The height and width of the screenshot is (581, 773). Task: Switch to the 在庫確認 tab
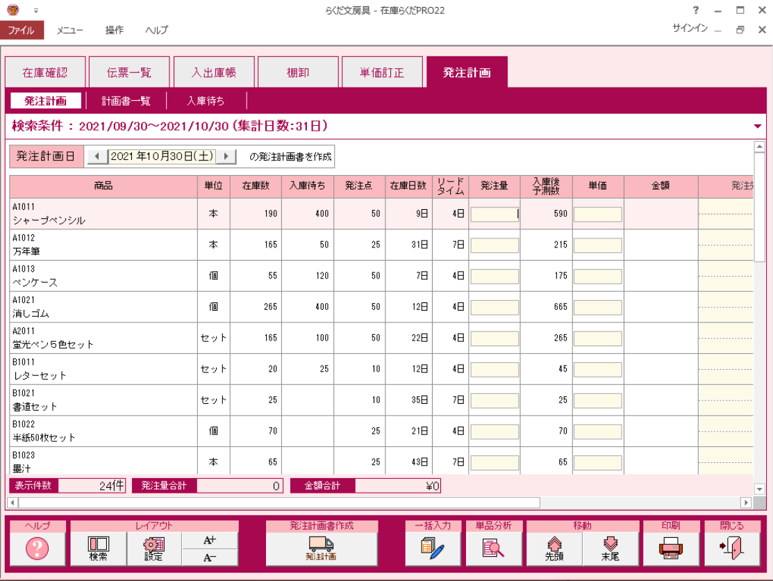point(45,72)
